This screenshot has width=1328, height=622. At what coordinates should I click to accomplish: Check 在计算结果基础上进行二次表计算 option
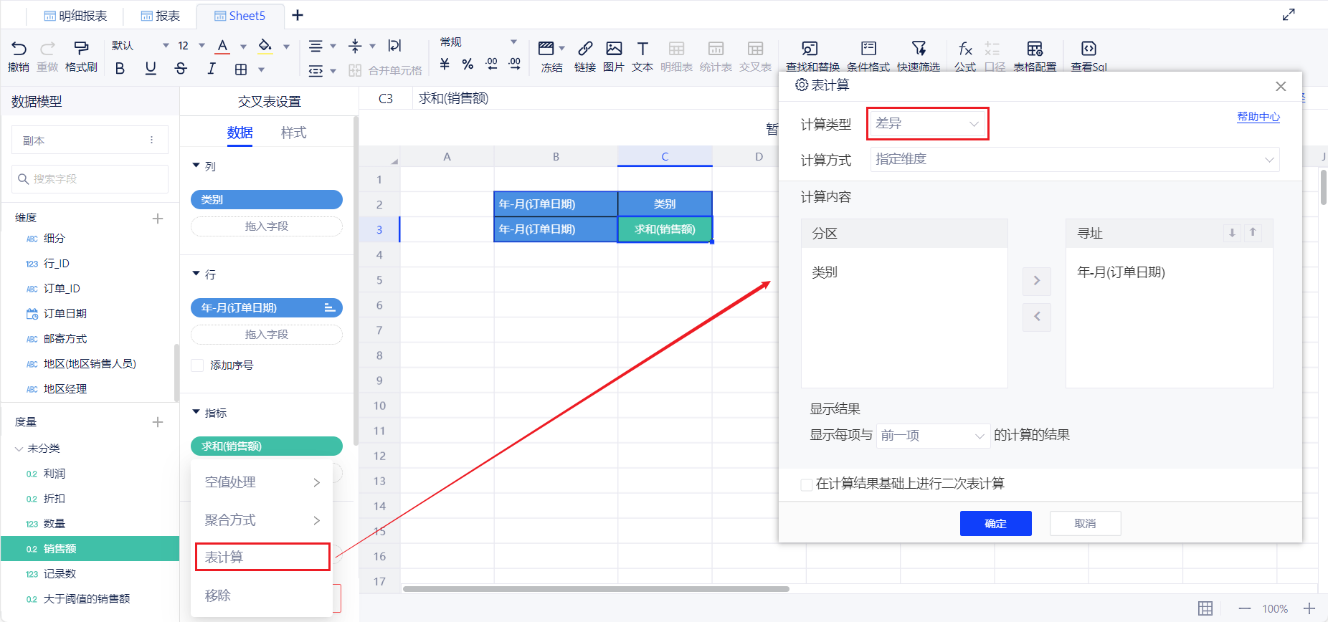(x=807, y=484)
